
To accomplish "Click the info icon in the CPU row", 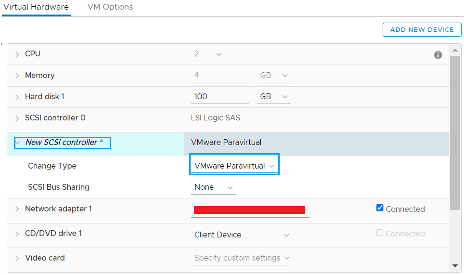I will (438, 55).
